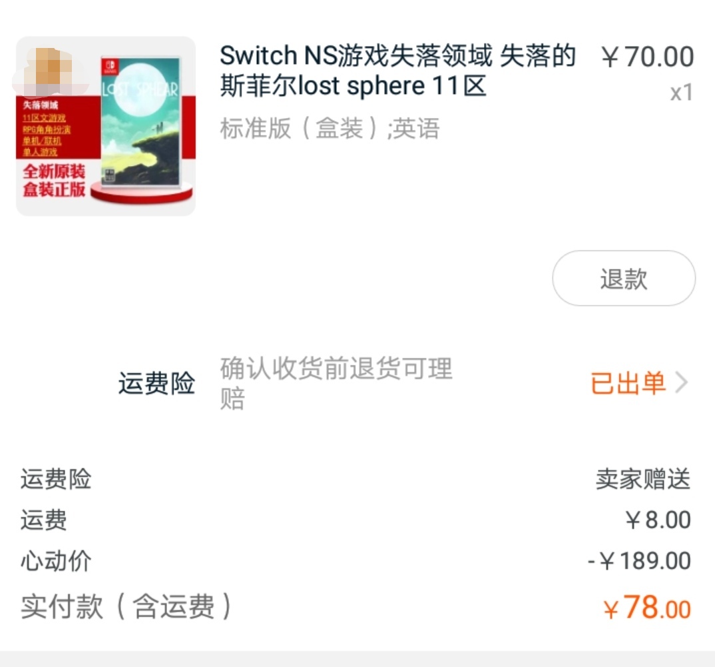Viewport: 715px width, 667px height.
Task: Select the 标准版（盒装）;英语 variant text
Action: pos(330,128)
